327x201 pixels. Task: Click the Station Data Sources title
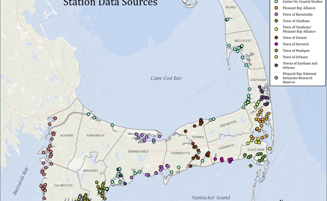click(110, 3)
